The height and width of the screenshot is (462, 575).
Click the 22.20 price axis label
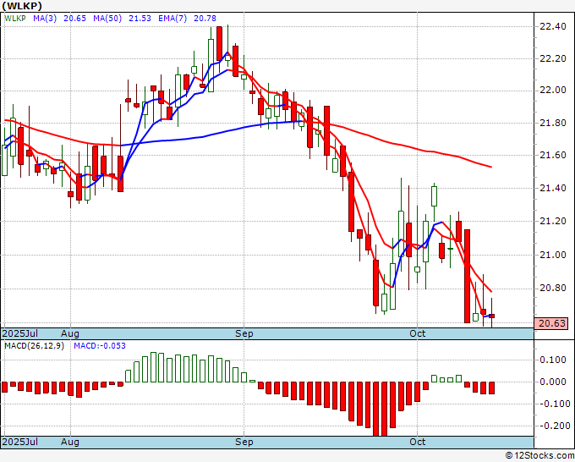pyautogui.click(x=553, y=58)
